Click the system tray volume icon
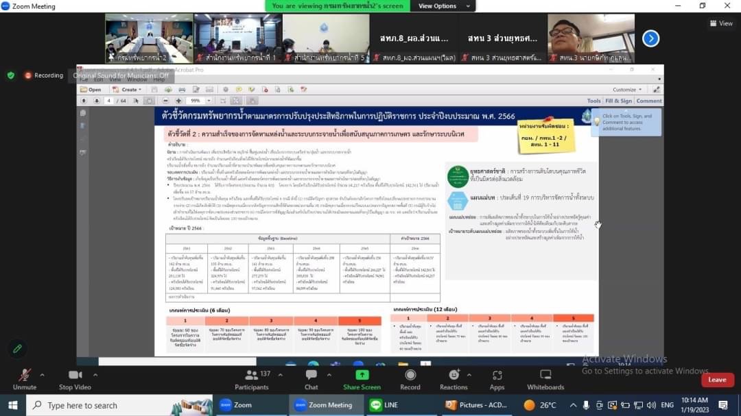The height and width of the screenshot is (416, 741). (652, 405)
